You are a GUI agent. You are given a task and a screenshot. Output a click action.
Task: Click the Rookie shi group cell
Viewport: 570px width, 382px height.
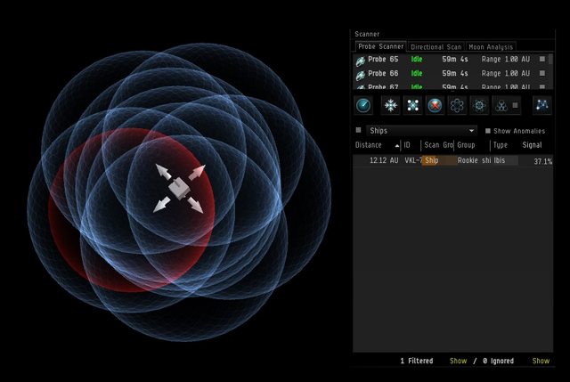(473, 160)
